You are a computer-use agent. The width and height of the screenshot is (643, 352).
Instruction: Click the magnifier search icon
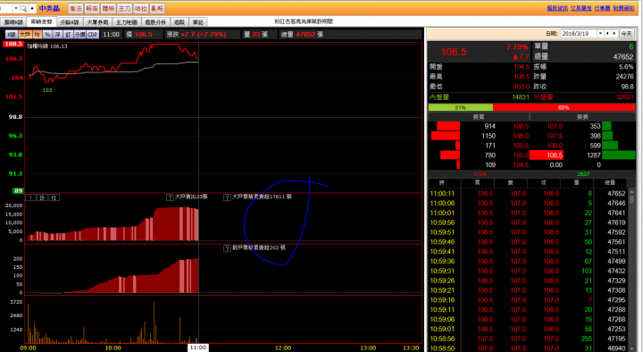pos(23,8)
